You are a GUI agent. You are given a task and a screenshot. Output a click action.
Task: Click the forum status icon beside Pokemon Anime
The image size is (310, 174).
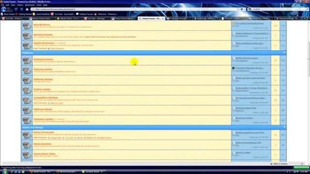[27, 71]
